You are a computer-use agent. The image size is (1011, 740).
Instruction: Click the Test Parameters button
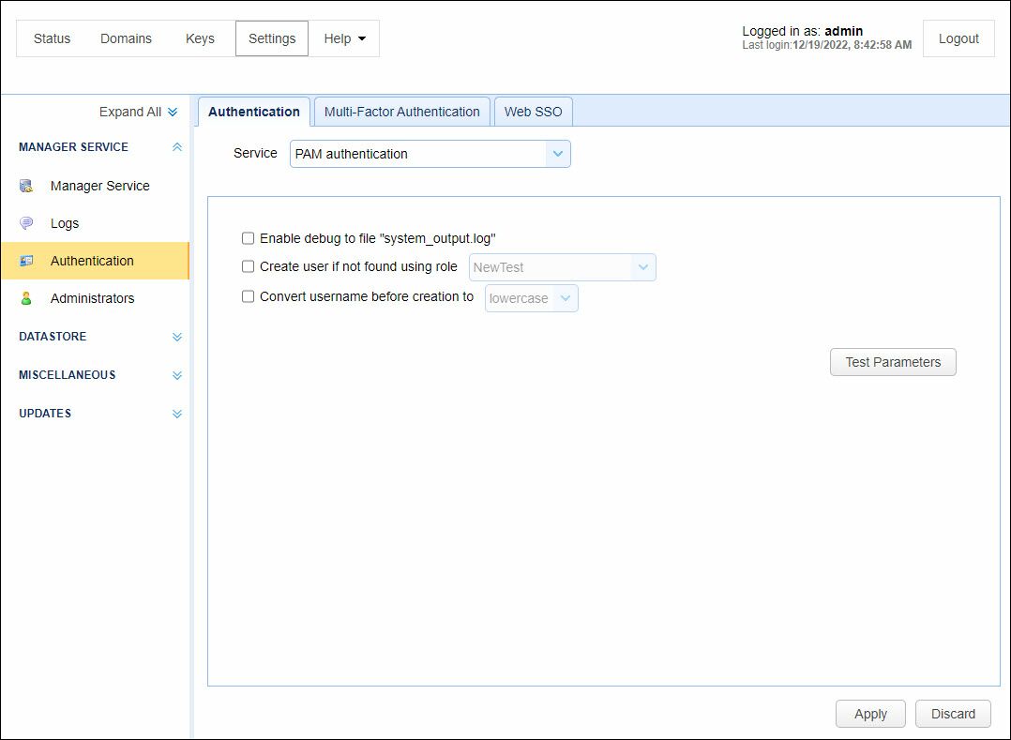coord(893,362)
